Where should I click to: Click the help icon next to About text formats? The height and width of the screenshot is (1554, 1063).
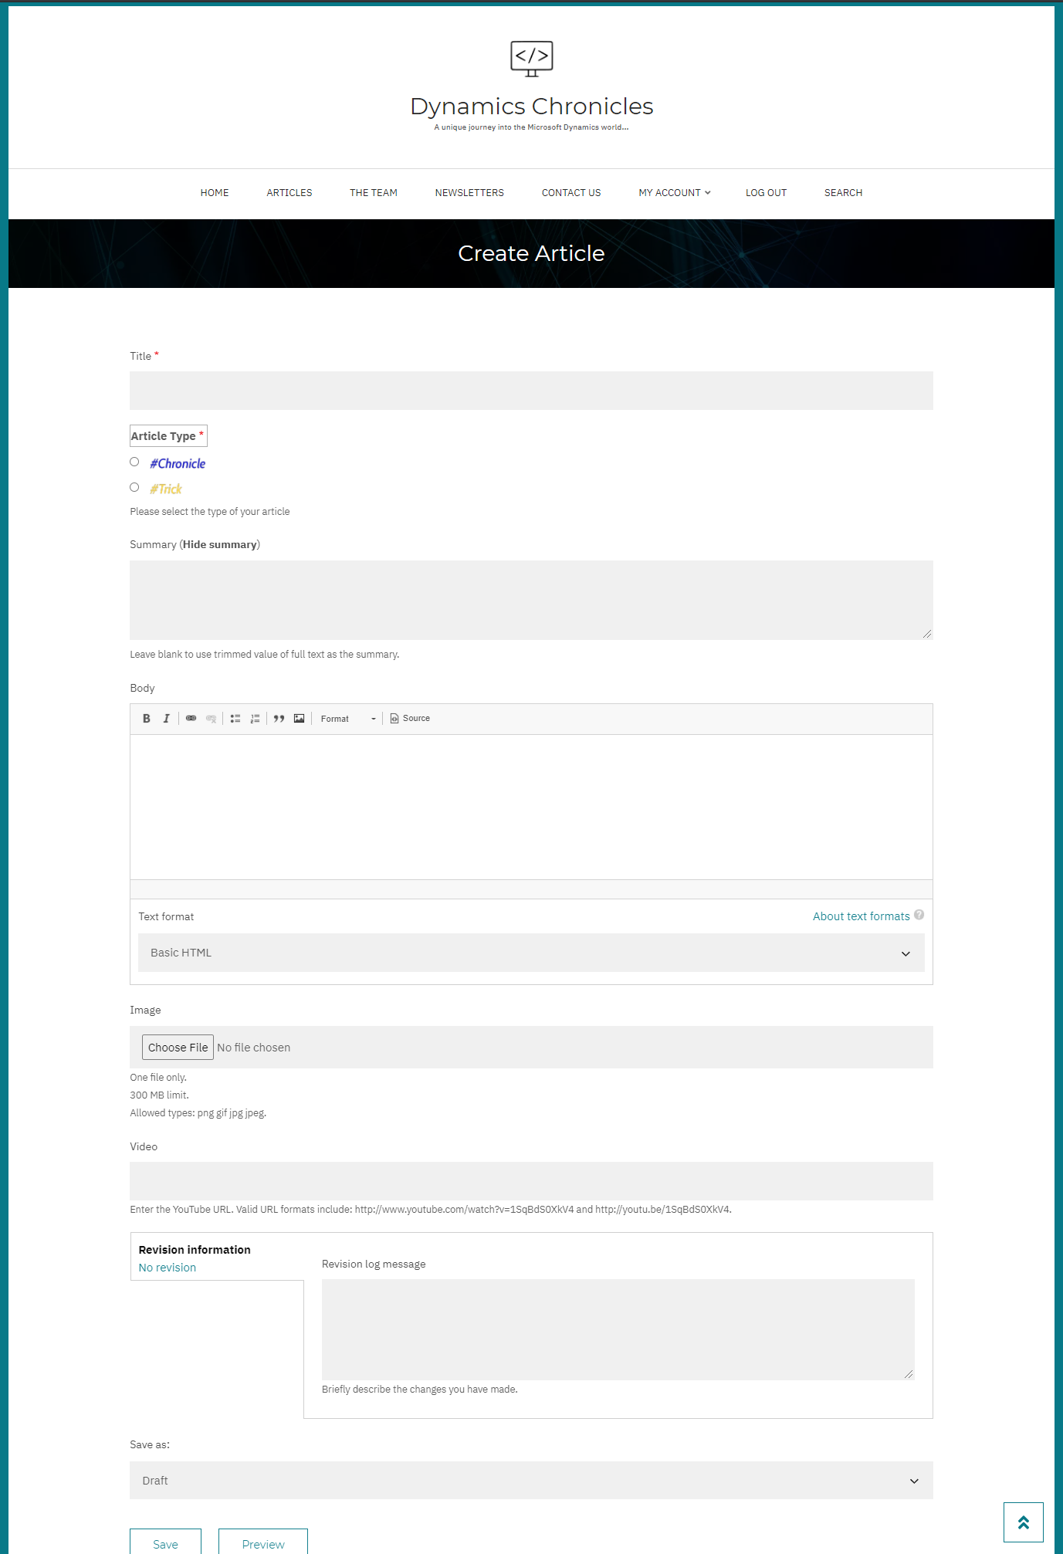[919, 915]
